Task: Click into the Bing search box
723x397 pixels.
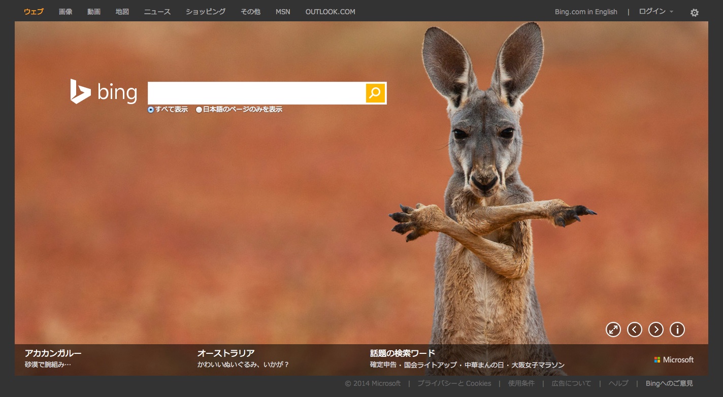Action: tap(256, 93)
